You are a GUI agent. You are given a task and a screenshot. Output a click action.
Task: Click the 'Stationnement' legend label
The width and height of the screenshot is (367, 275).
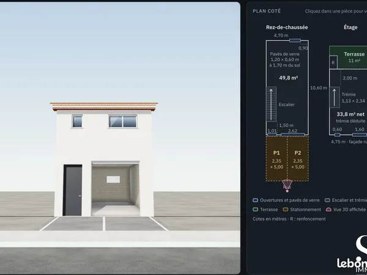pyautogui.click(x=305, y=210)
